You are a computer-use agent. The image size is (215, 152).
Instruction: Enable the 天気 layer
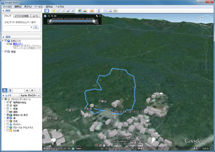8,121
